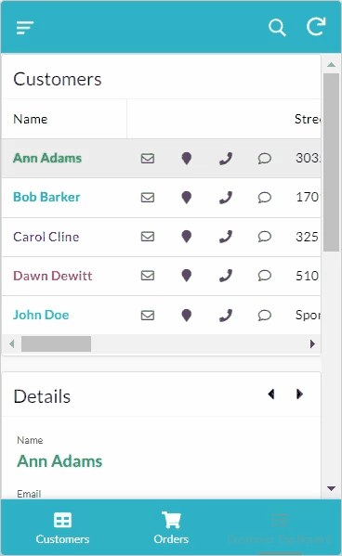Click the table's horizontal scroll right arrow

click(312, 344)
